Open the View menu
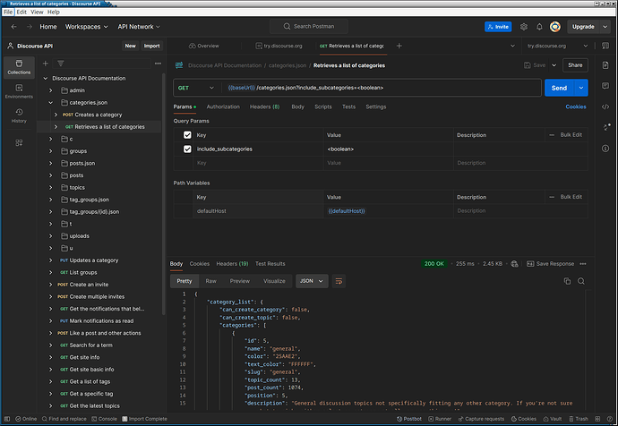Viewport: 618px width, 426px height. [x=37, y=13]
